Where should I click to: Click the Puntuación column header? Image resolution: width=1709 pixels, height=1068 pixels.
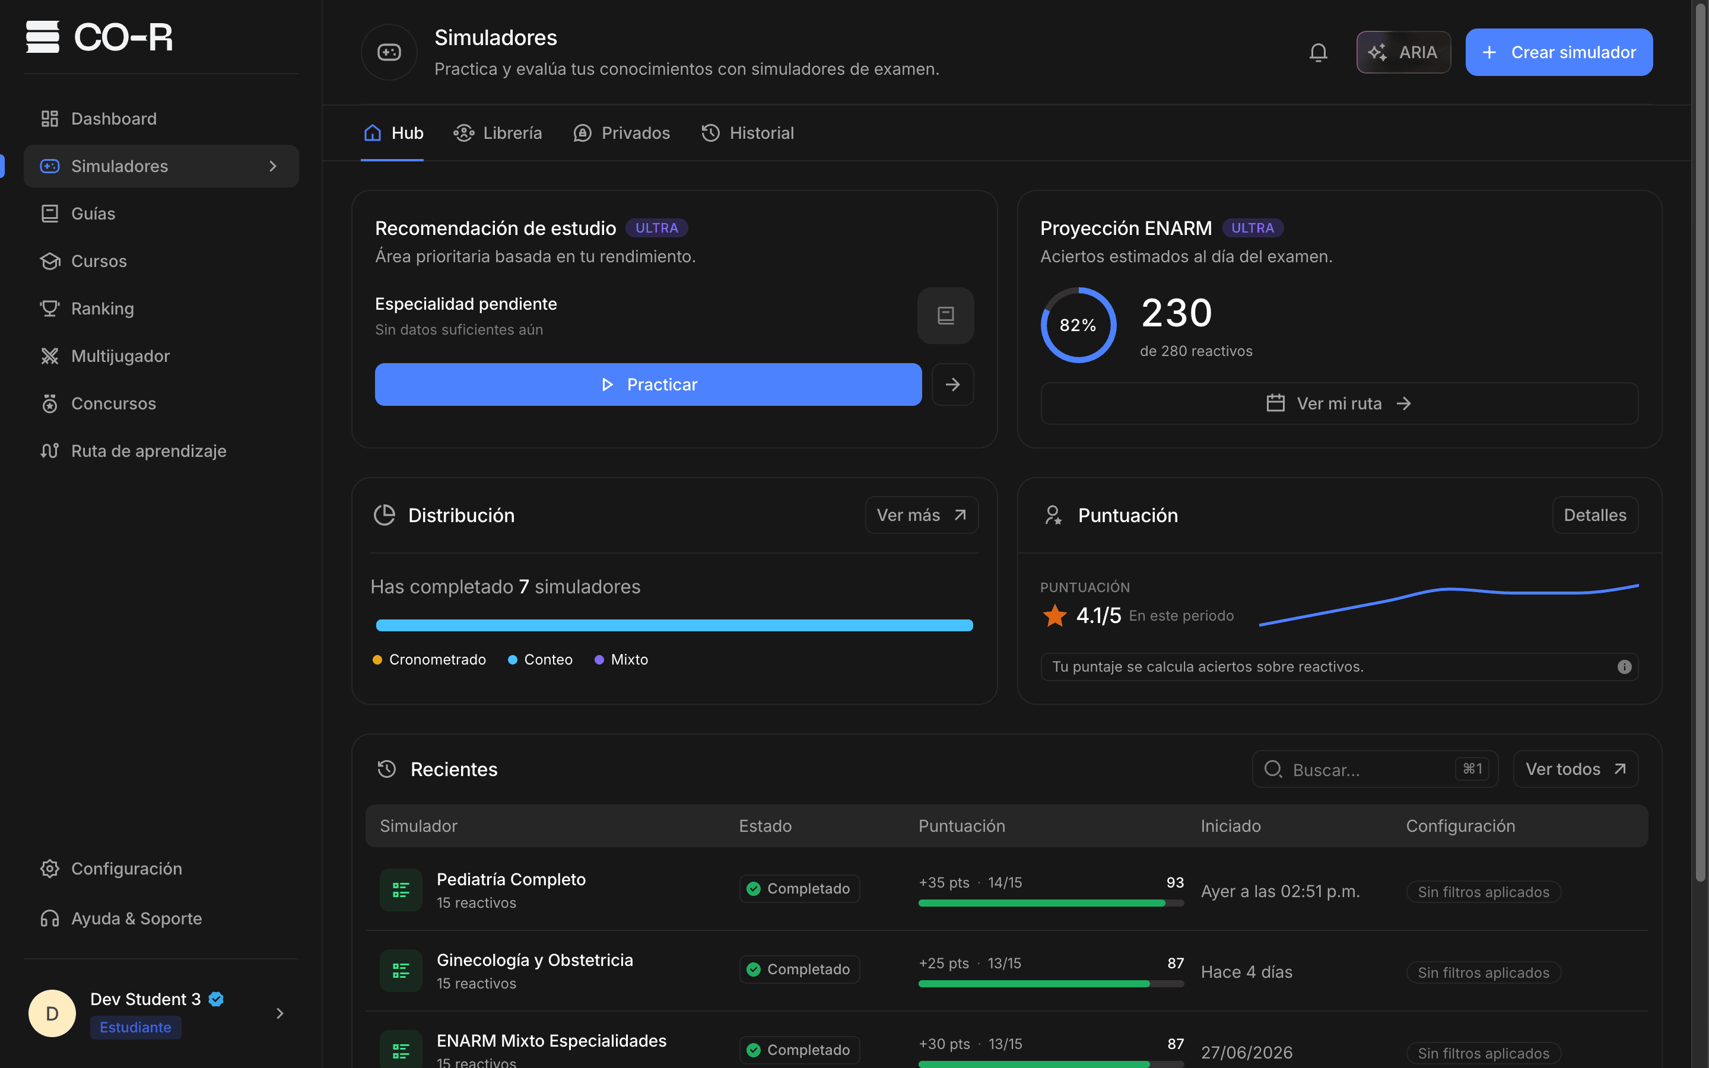962,826
